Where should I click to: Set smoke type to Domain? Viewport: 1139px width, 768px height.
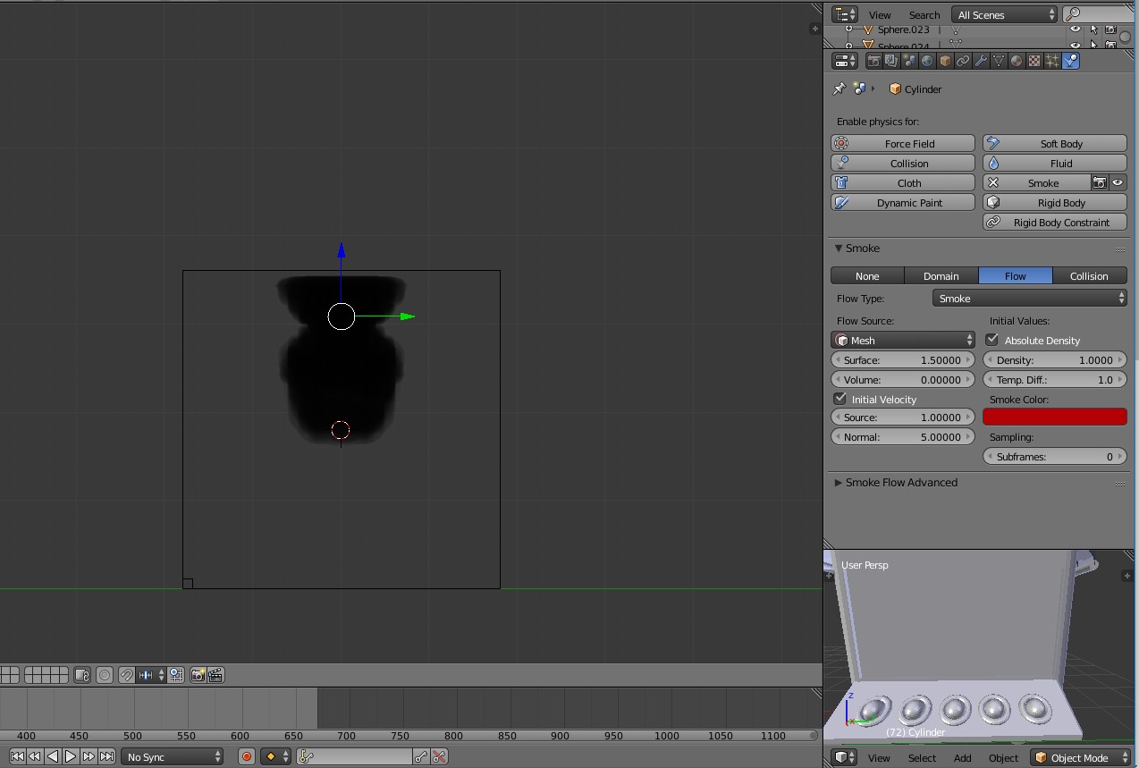(x=941, y=275)
